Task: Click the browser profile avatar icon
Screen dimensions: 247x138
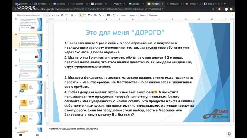Action: pos(226,9)
